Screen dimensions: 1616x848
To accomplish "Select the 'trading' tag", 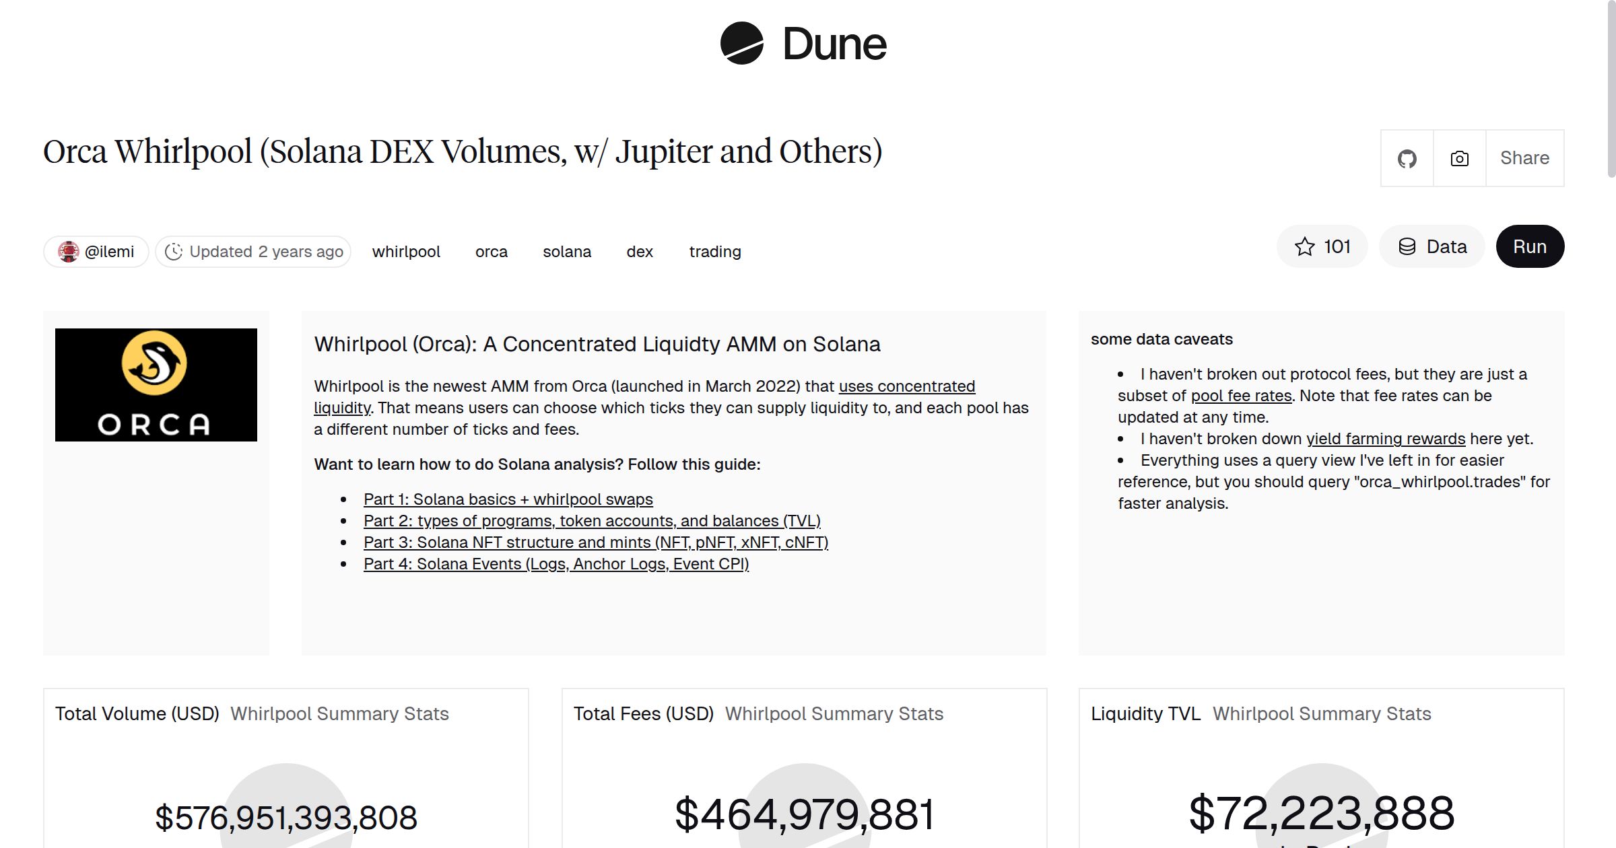I will coord(715,251).
